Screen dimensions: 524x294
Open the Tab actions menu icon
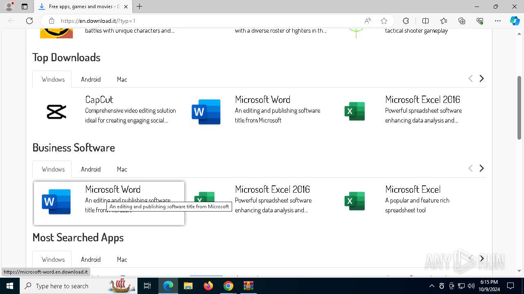coord(25,7)
